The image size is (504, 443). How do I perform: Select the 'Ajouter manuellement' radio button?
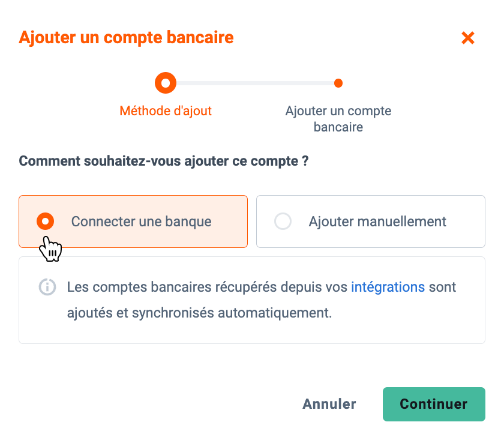click(283, 221)
